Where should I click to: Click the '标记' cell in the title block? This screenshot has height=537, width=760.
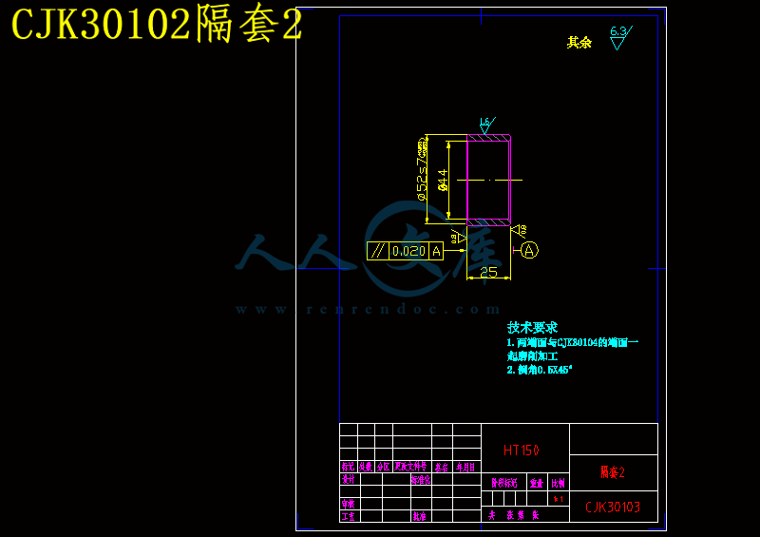coord(348,467)
